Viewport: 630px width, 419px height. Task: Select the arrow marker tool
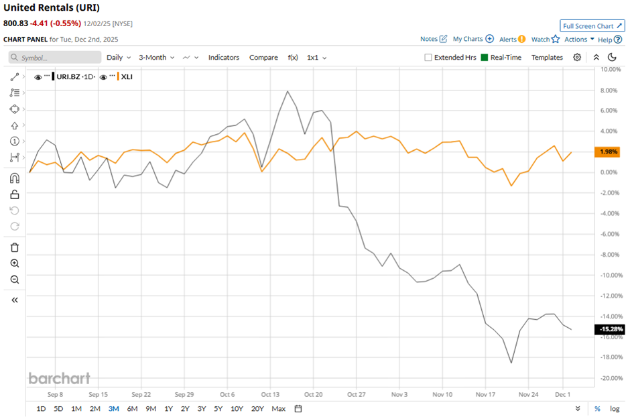[15, 125]
